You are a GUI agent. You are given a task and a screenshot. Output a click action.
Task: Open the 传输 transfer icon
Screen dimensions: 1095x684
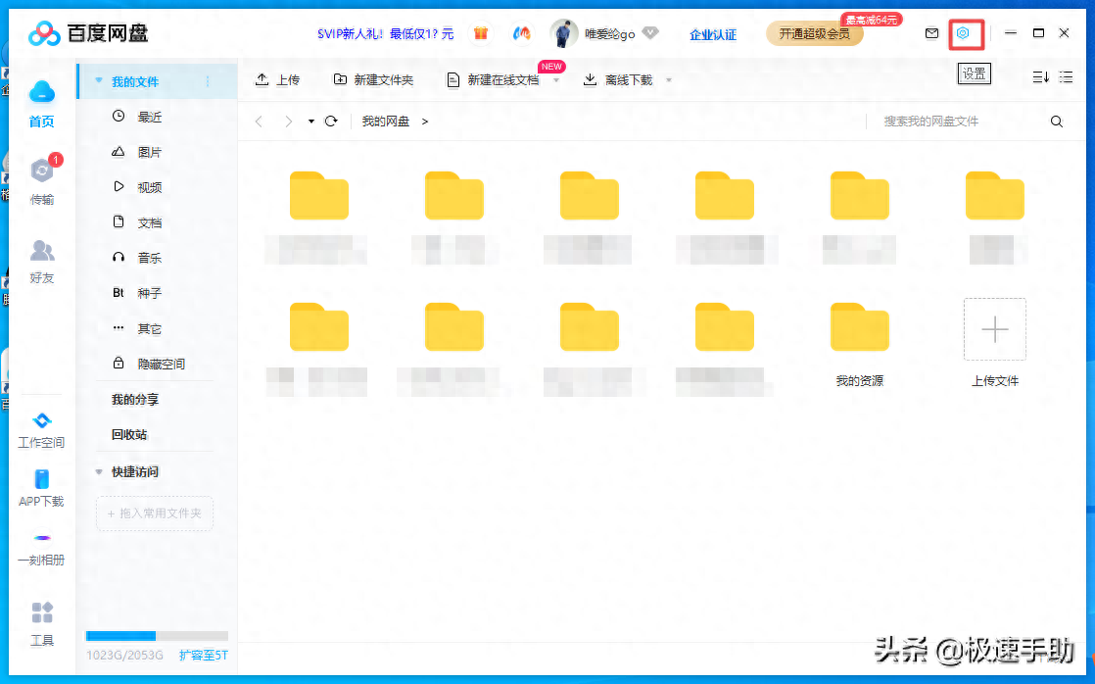pyautogui.click(x=42, y=170)
